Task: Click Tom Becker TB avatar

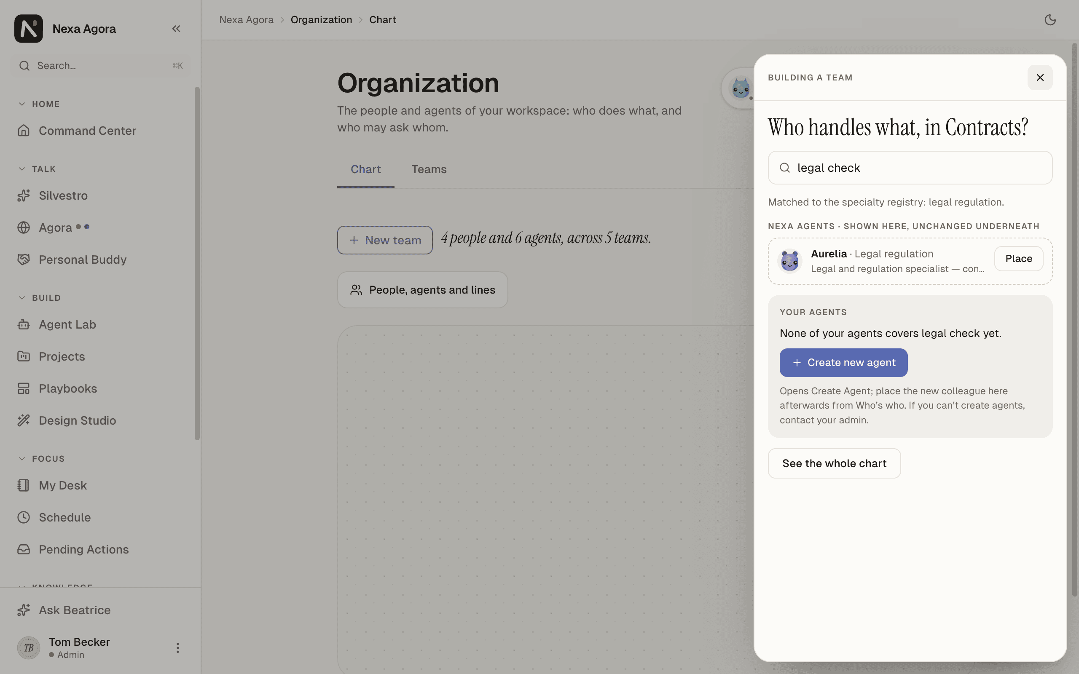Action: (29, 648)
